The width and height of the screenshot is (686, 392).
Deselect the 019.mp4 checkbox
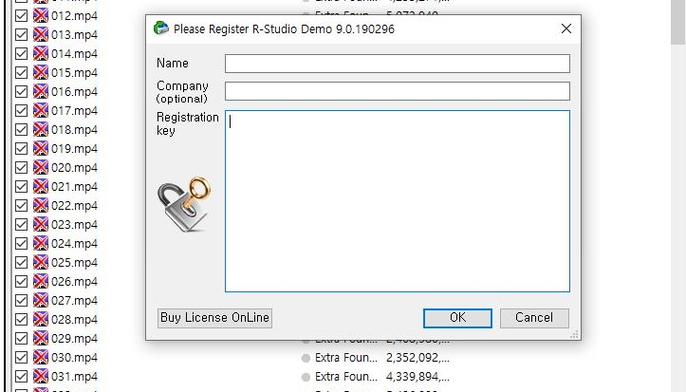click(21, 149)
